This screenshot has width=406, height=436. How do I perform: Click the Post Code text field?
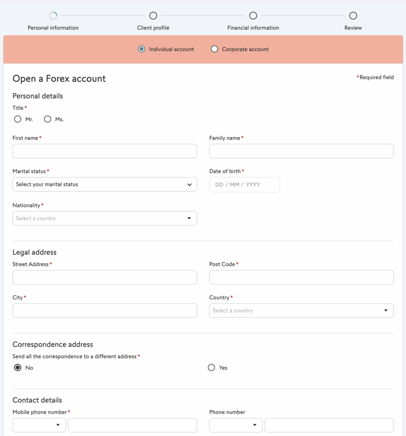pos(301,277)
